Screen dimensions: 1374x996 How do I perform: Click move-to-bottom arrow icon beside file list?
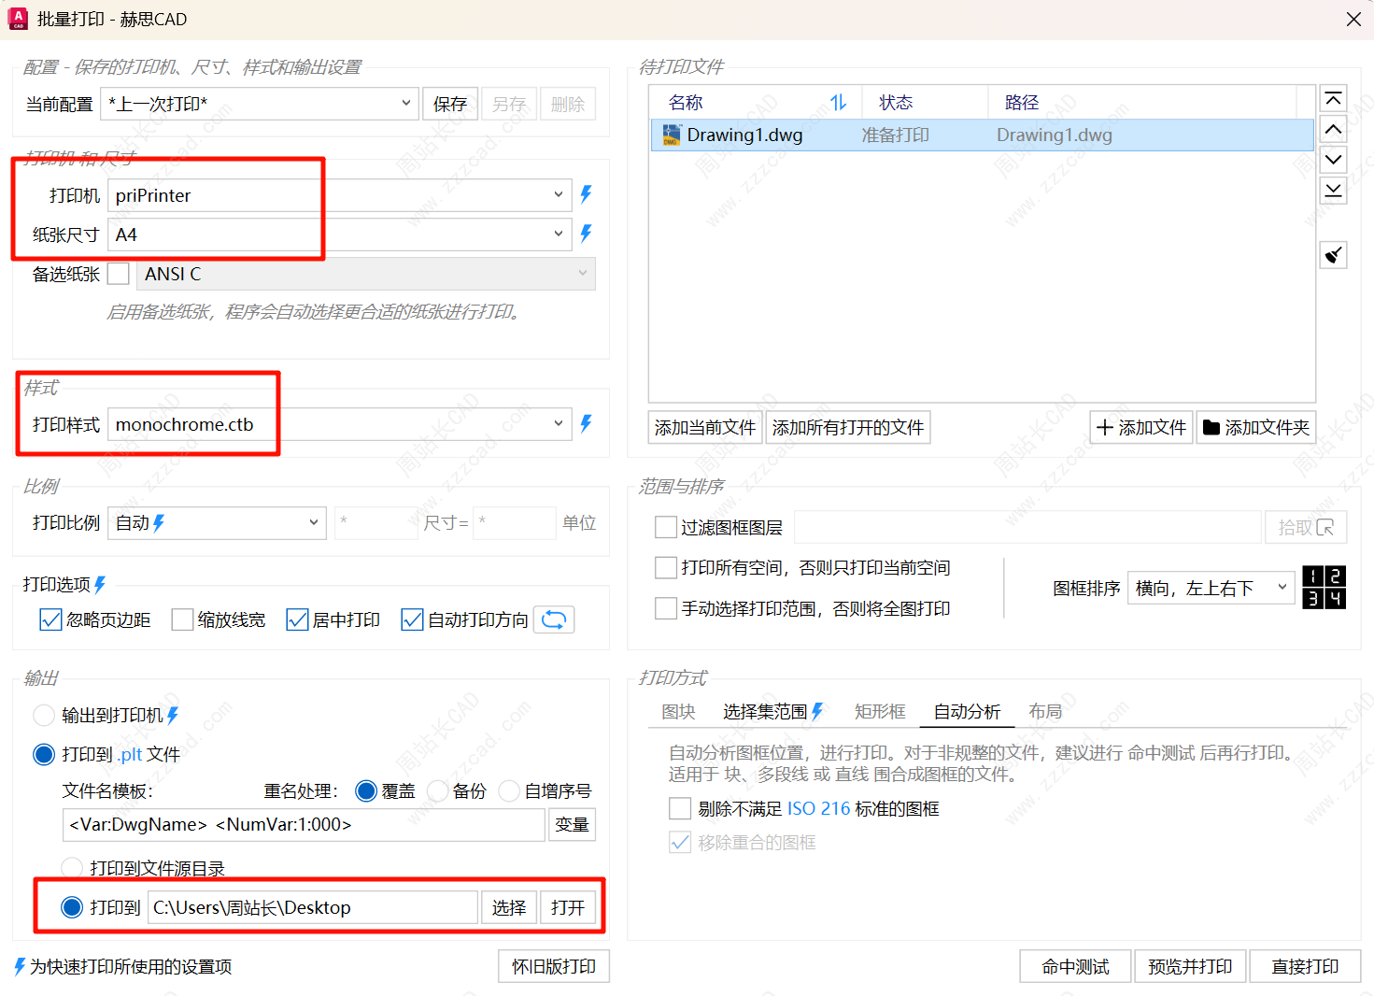[1333, 191]
